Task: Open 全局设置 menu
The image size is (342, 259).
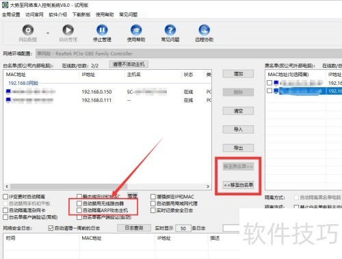Action: point(11,14)
